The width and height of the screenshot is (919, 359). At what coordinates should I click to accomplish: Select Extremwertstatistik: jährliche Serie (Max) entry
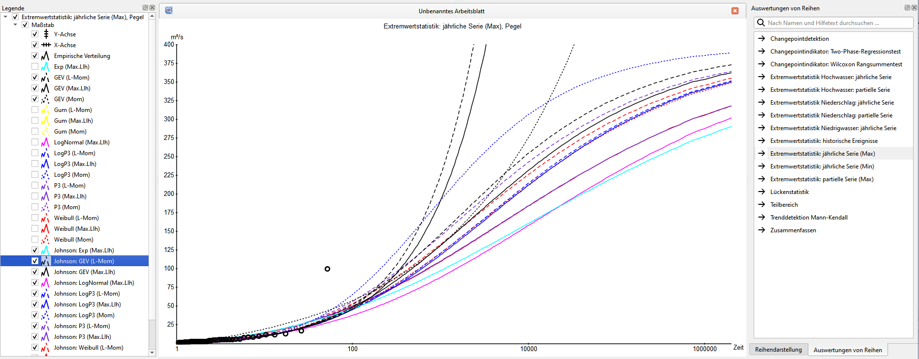tap(833, 154)
